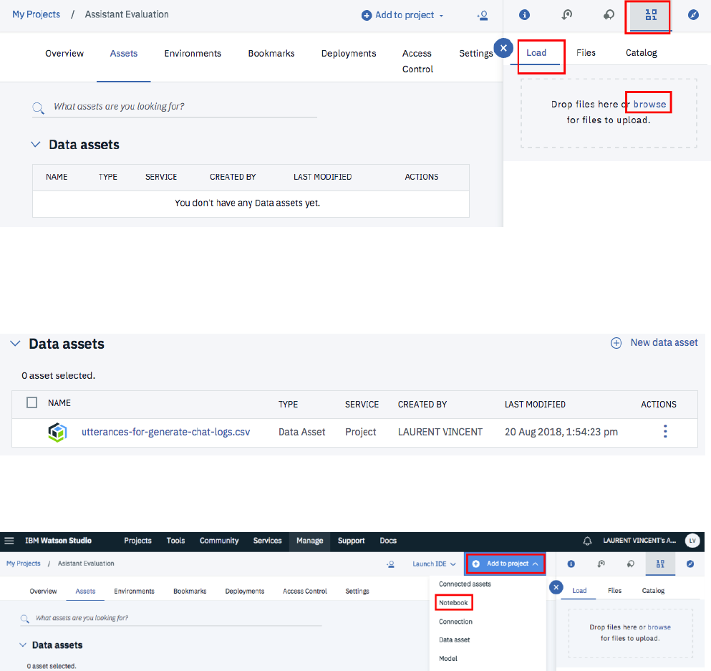Click the plus icon next to New data asset
Screen dimensions: 711x671
tap(616, 343)
